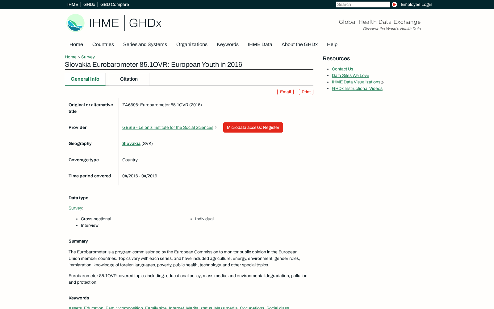Open IHME Data Visualizations link
This screenshot has width=494, height=309.
click(356, 82)
